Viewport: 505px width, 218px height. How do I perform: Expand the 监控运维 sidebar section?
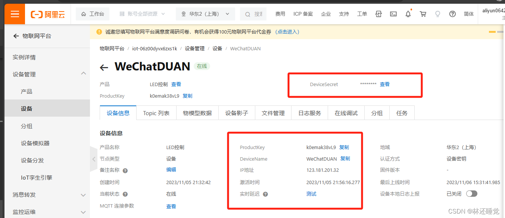pyautogui.click(x=47, y=212)
